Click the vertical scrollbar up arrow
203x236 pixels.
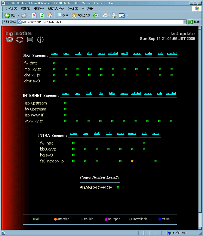pos(200,28)
